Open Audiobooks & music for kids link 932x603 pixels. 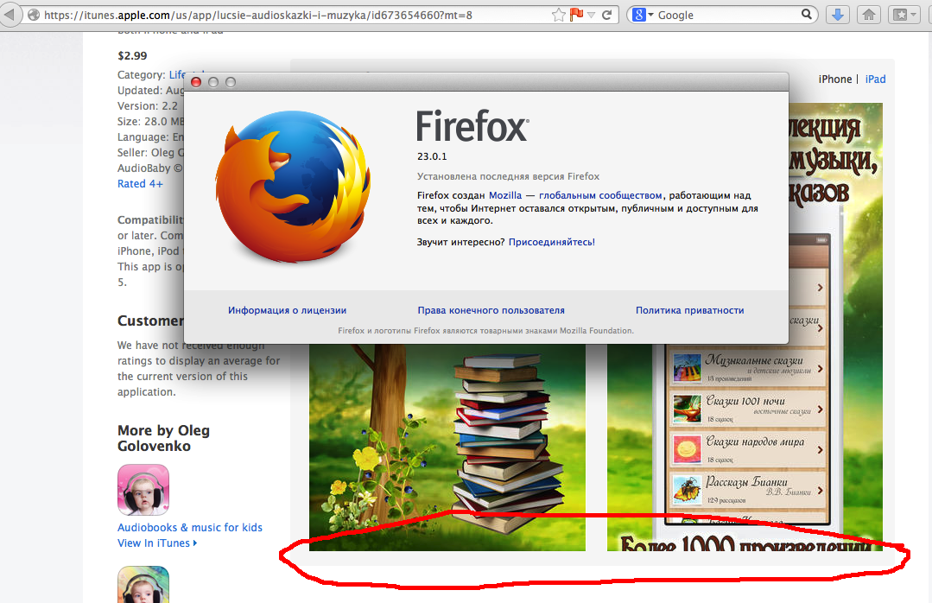[x=190, y=528]
